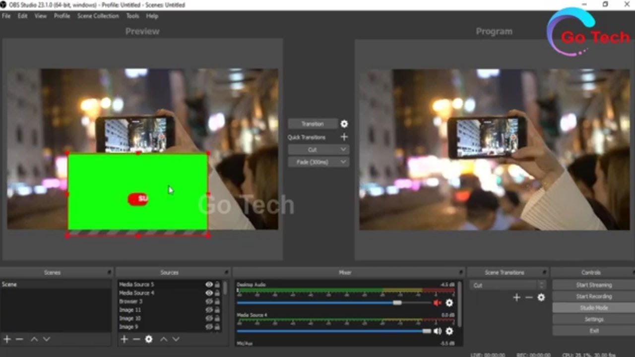
Task: Open the Profile menu
Action: 62,16
